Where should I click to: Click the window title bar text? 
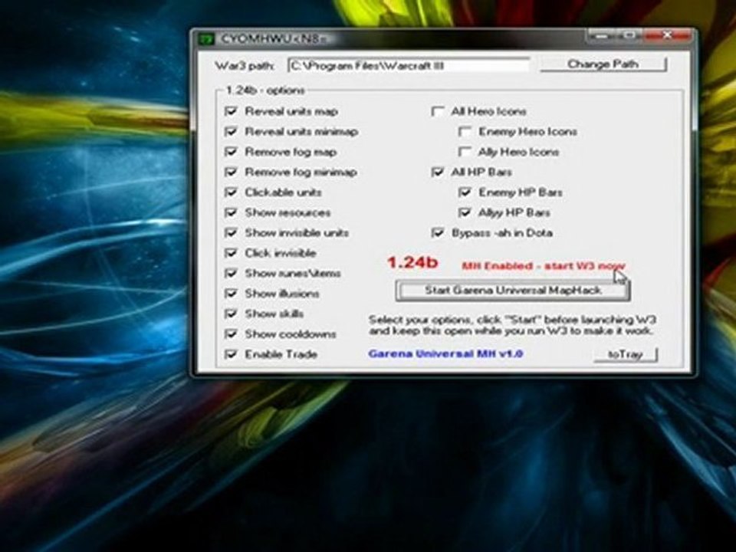(273, 38)
